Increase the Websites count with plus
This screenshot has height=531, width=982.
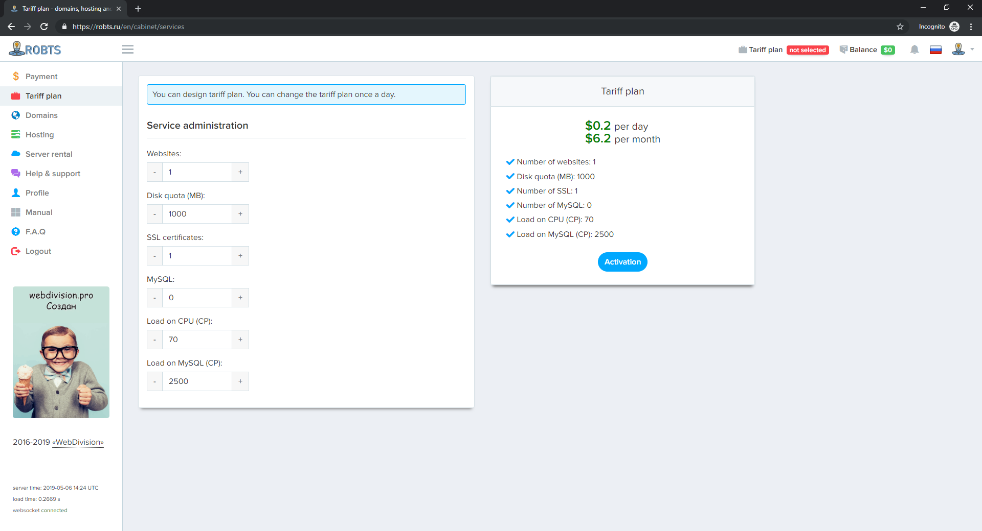pos(240,172)
